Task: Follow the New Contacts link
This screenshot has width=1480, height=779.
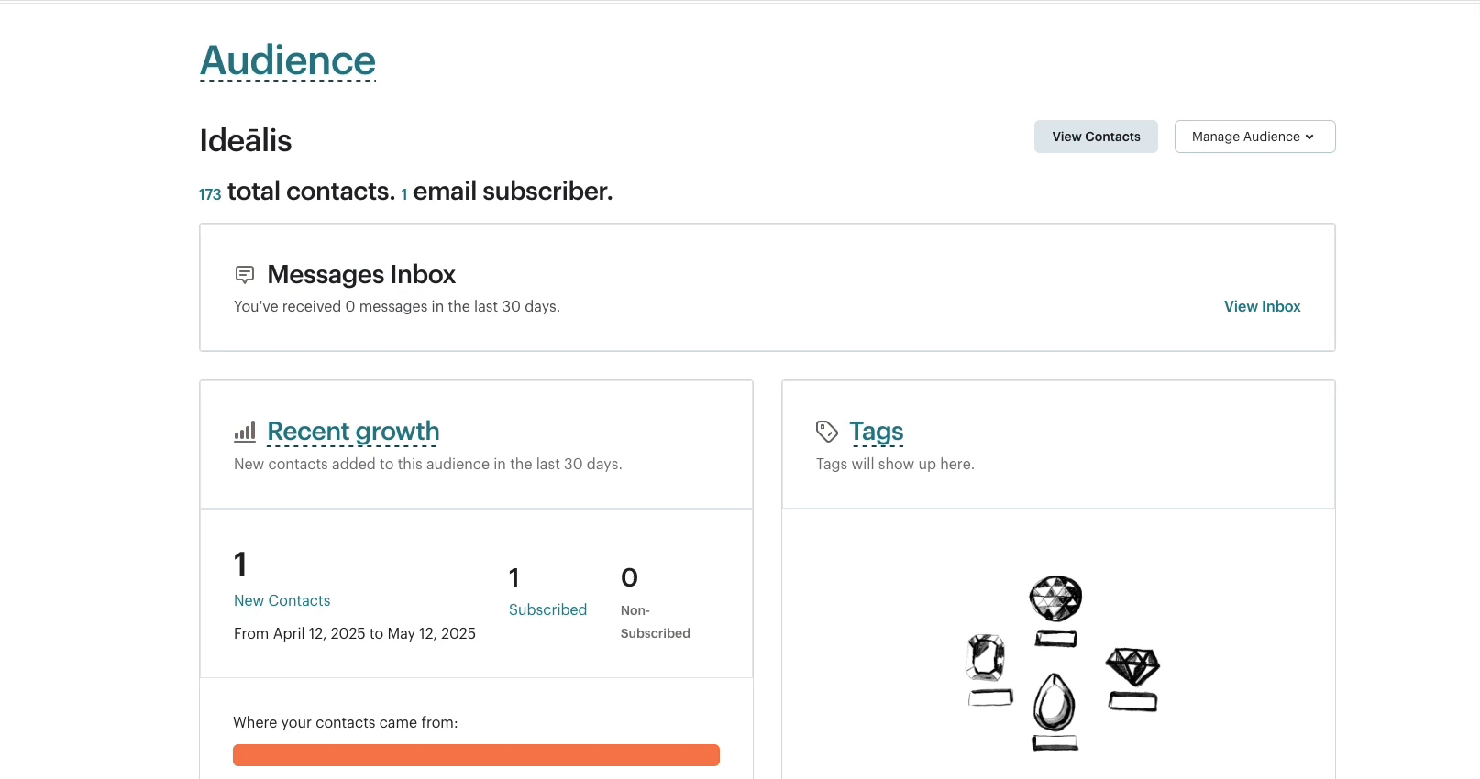Action: click(x=282, y=600)
